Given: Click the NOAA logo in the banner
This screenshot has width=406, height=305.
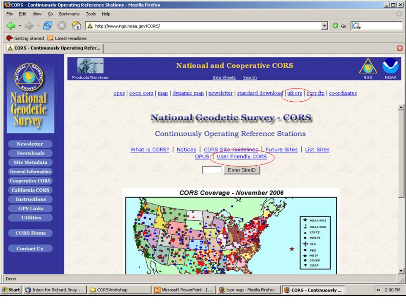Looking at the screenshot, I should [390, 66].
